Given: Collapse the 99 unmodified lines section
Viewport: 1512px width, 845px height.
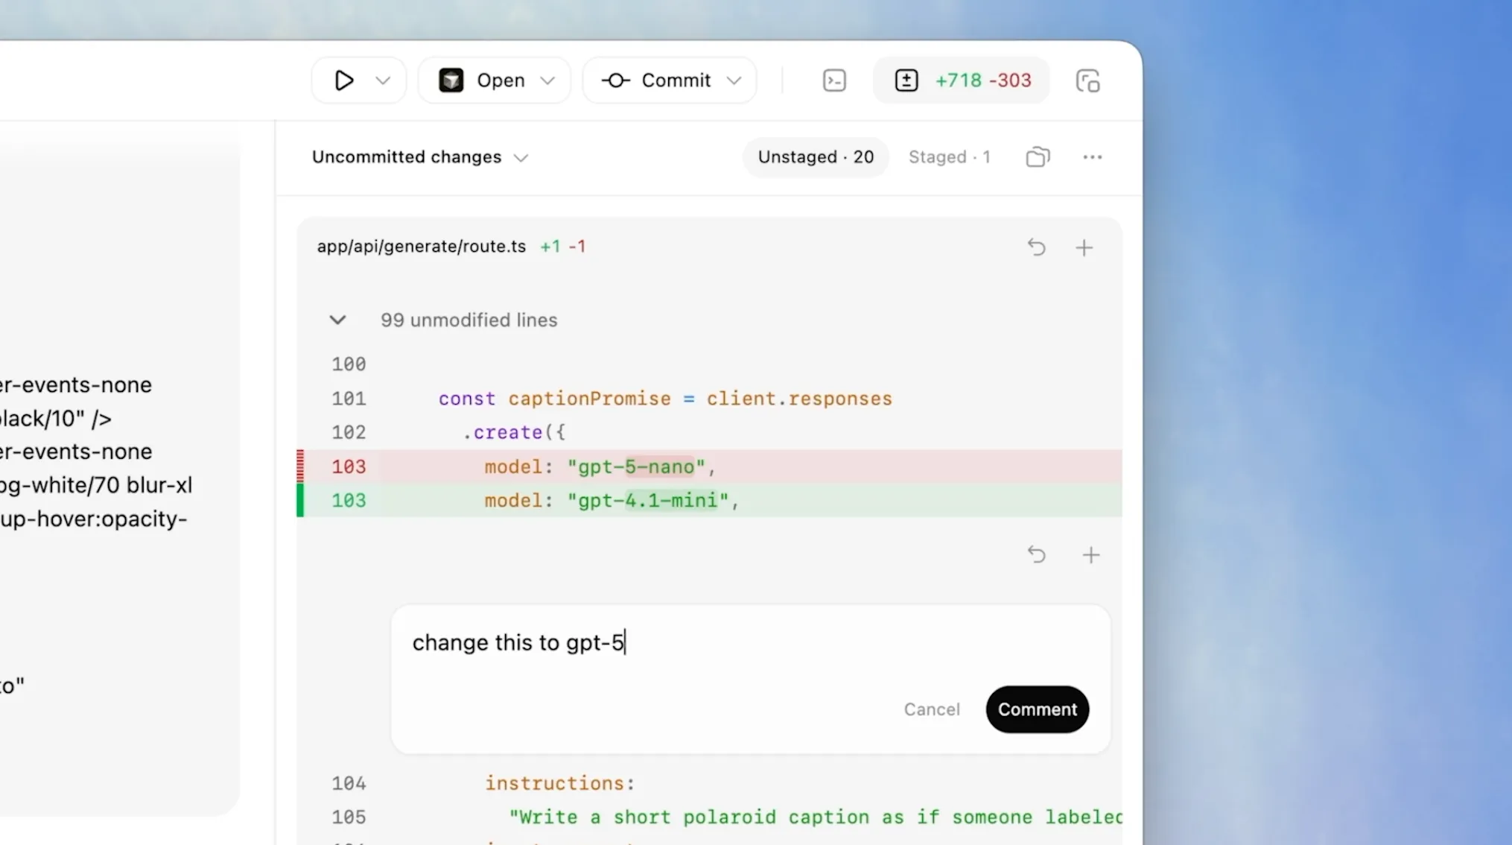Looking at the screenshot, I should coord(339,320).
